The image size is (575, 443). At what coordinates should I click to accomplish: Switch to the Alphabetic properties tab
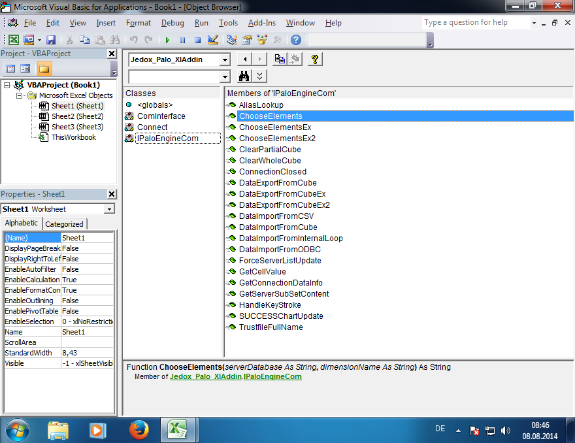pos(22,223)
